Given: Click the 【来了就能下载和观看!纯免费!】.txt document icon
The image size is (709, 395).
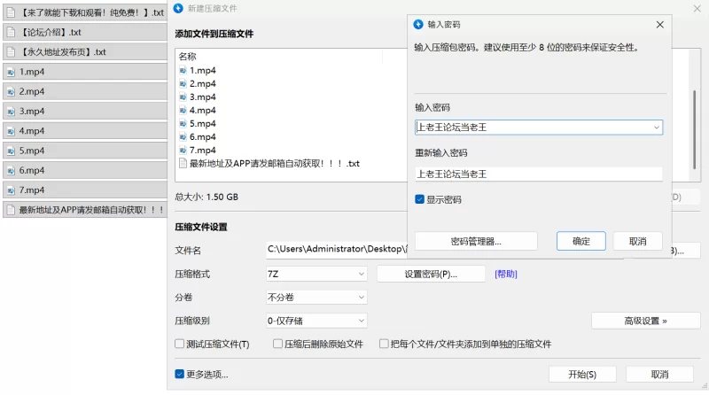Looking at the screenshot, I should tap(11, 12).
